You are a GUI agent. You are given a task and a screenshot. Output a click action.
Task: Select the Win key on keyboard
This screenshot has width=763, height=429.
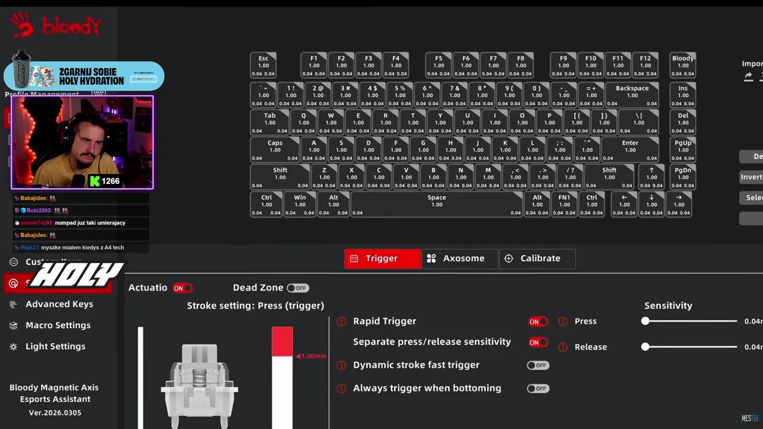coord(300,204)
